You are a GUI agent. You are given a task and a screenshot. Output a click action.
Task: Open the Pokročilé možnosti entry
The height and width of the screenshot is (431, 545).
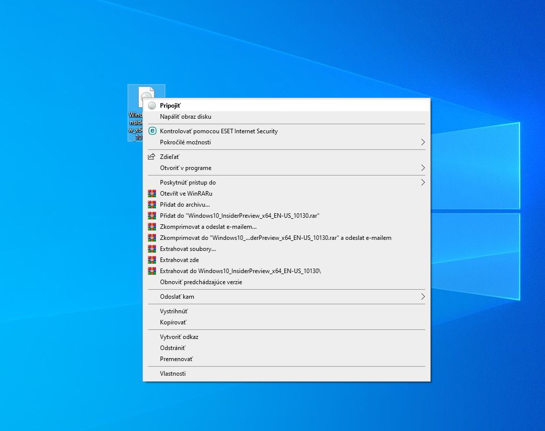[x=286, y=142]
